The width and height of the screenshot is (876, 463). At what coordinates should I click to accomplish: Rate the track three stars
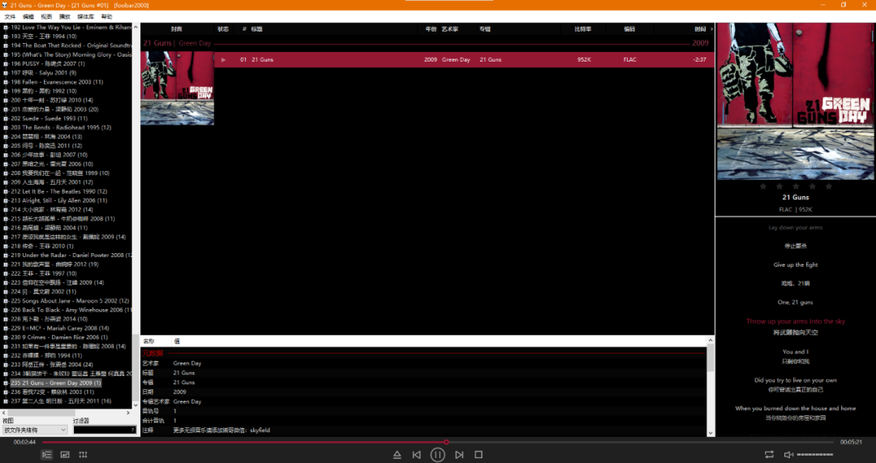pos(796,186)
